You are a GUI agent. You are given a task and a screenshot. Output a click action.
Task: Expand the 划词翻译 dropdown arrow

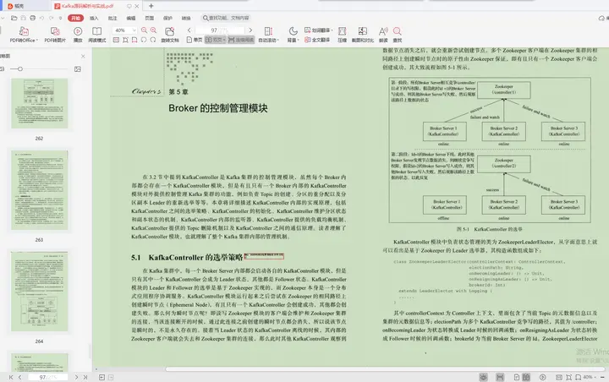(x=332, y=30)
